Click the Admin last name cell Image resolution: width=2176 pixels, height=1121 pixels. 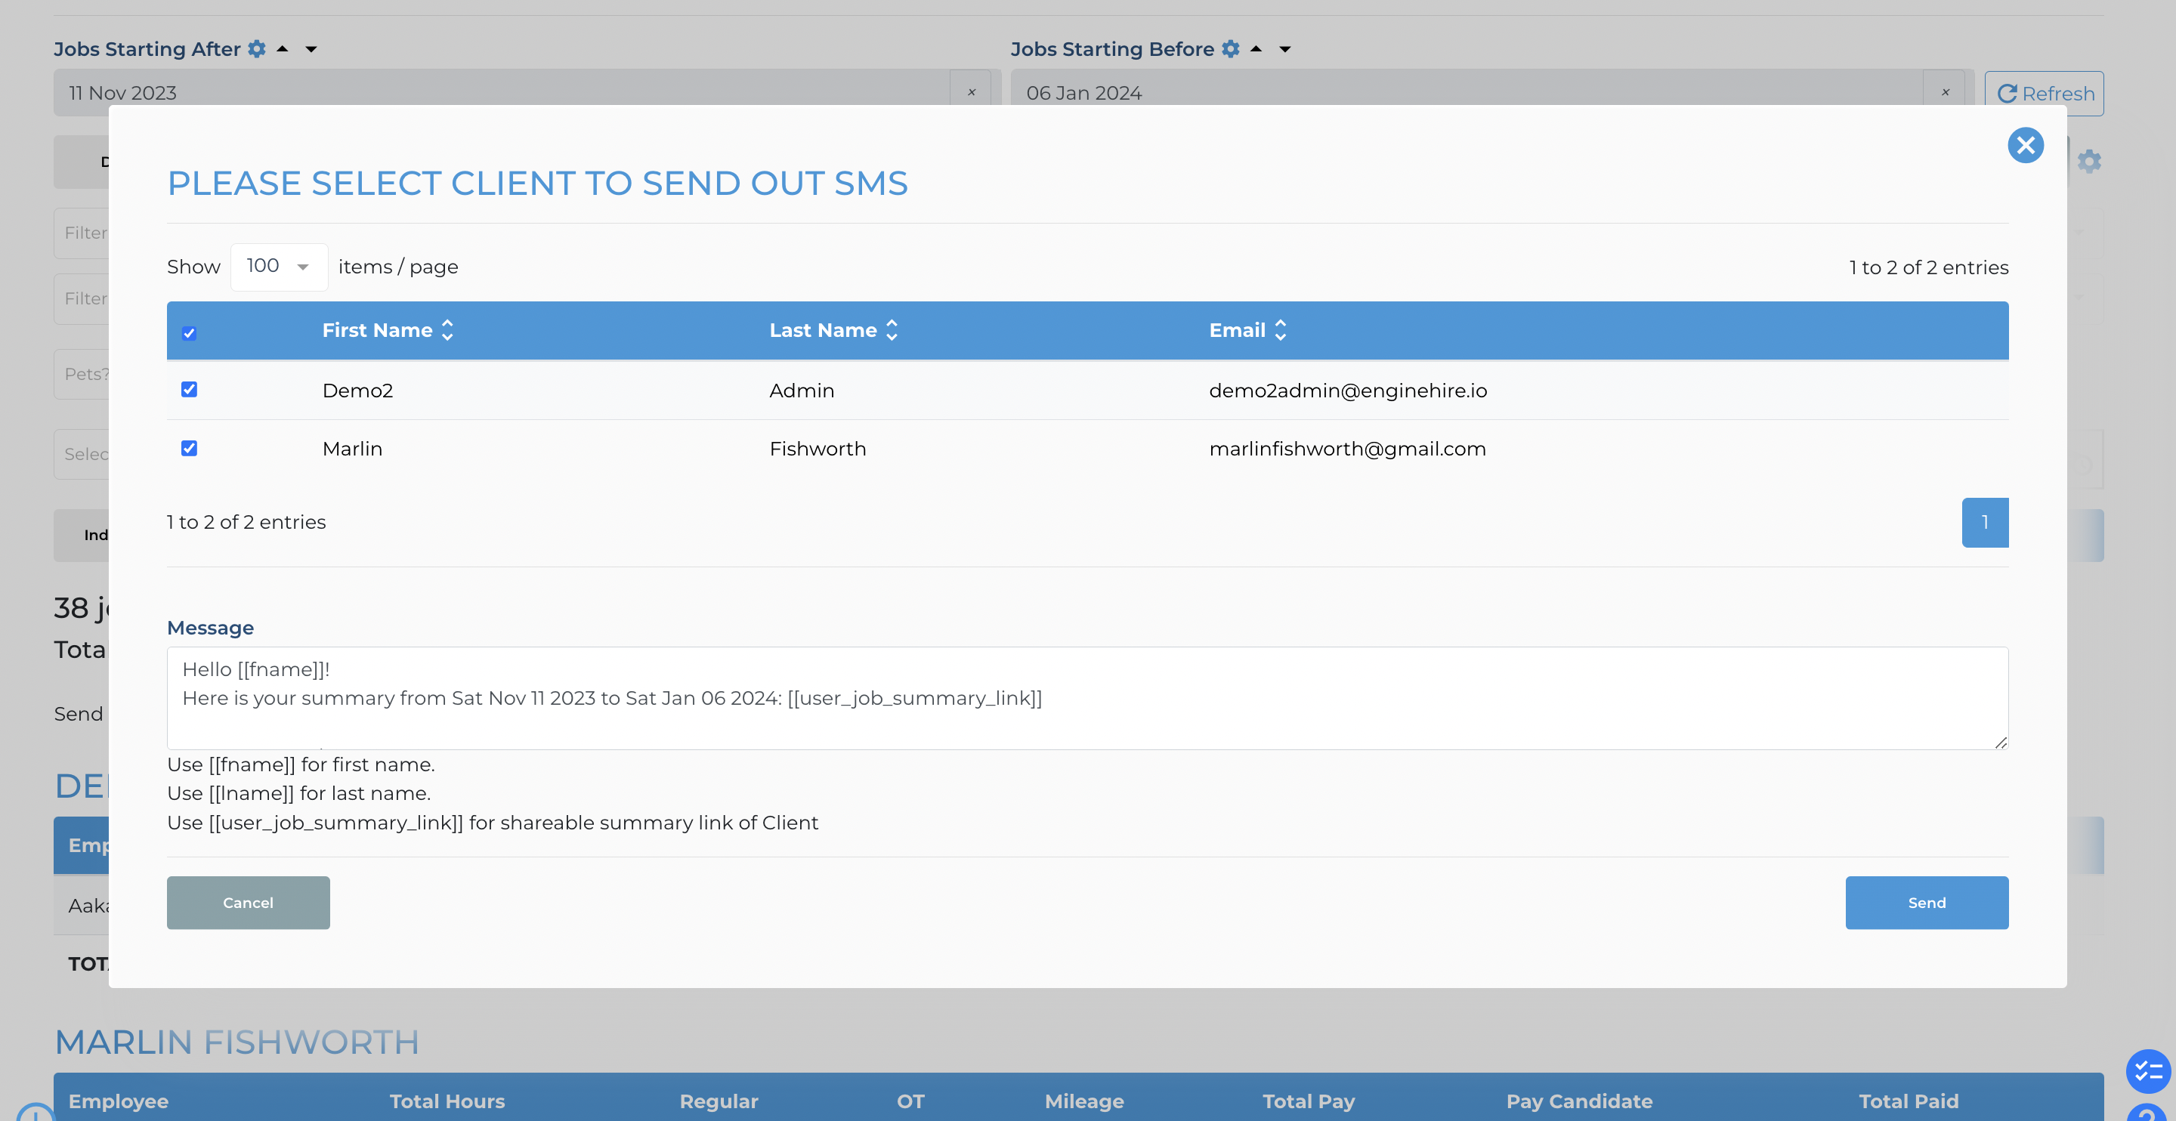click(801, 391)
